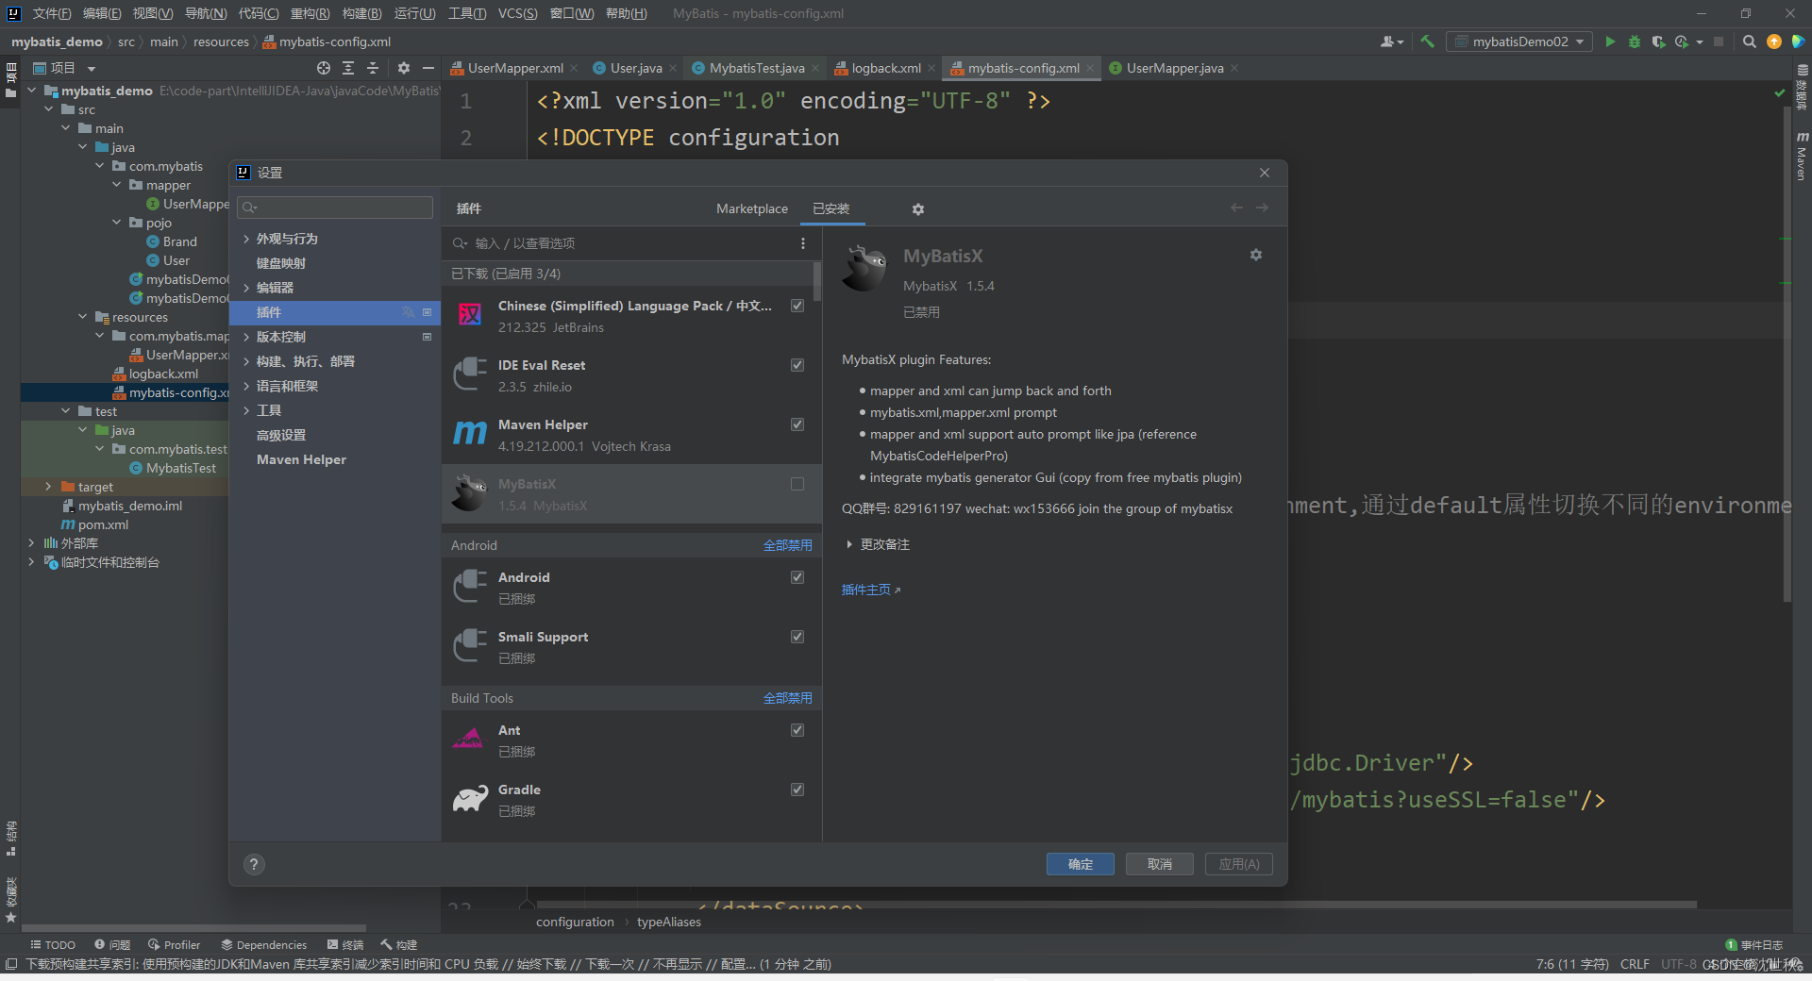Expand 工具 settings category
This screenshot has height=981, width=1812.
246,410
